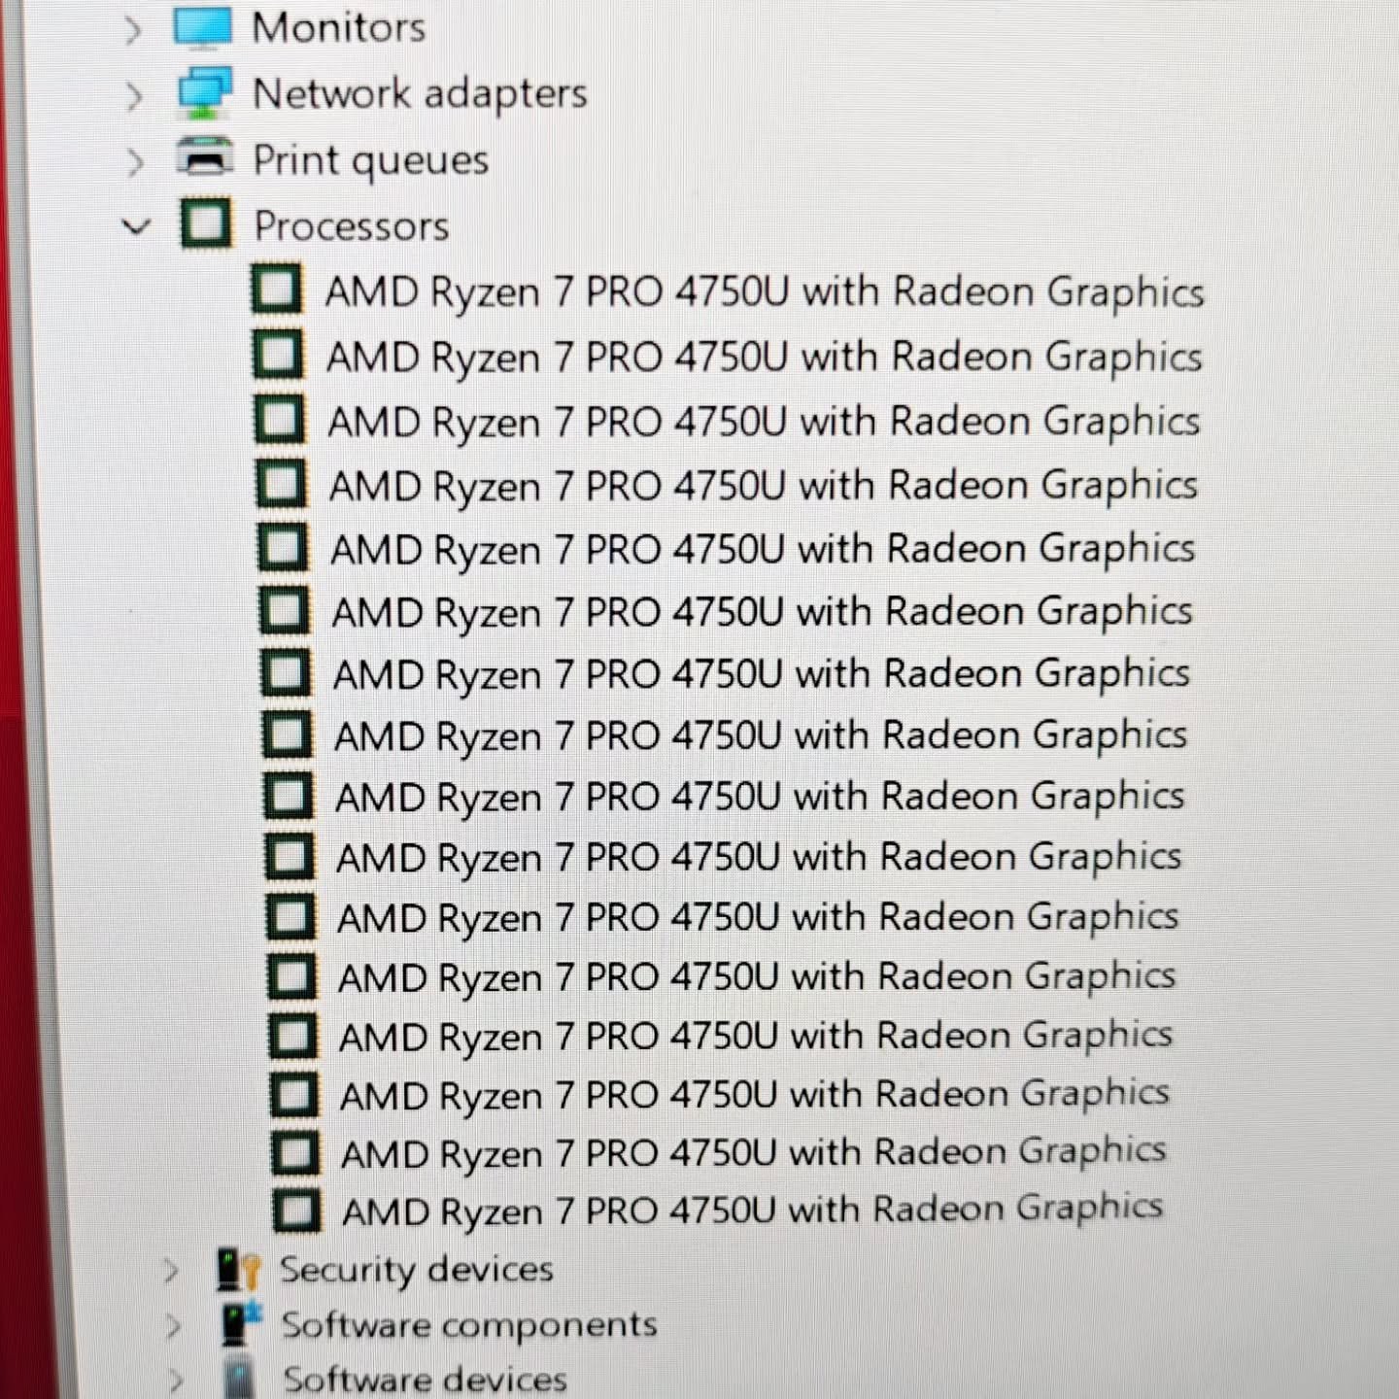Viewport: 1399px width, 1399px height.
Task: Click the Network adapters category icon
Action: [x=204, y=92]
